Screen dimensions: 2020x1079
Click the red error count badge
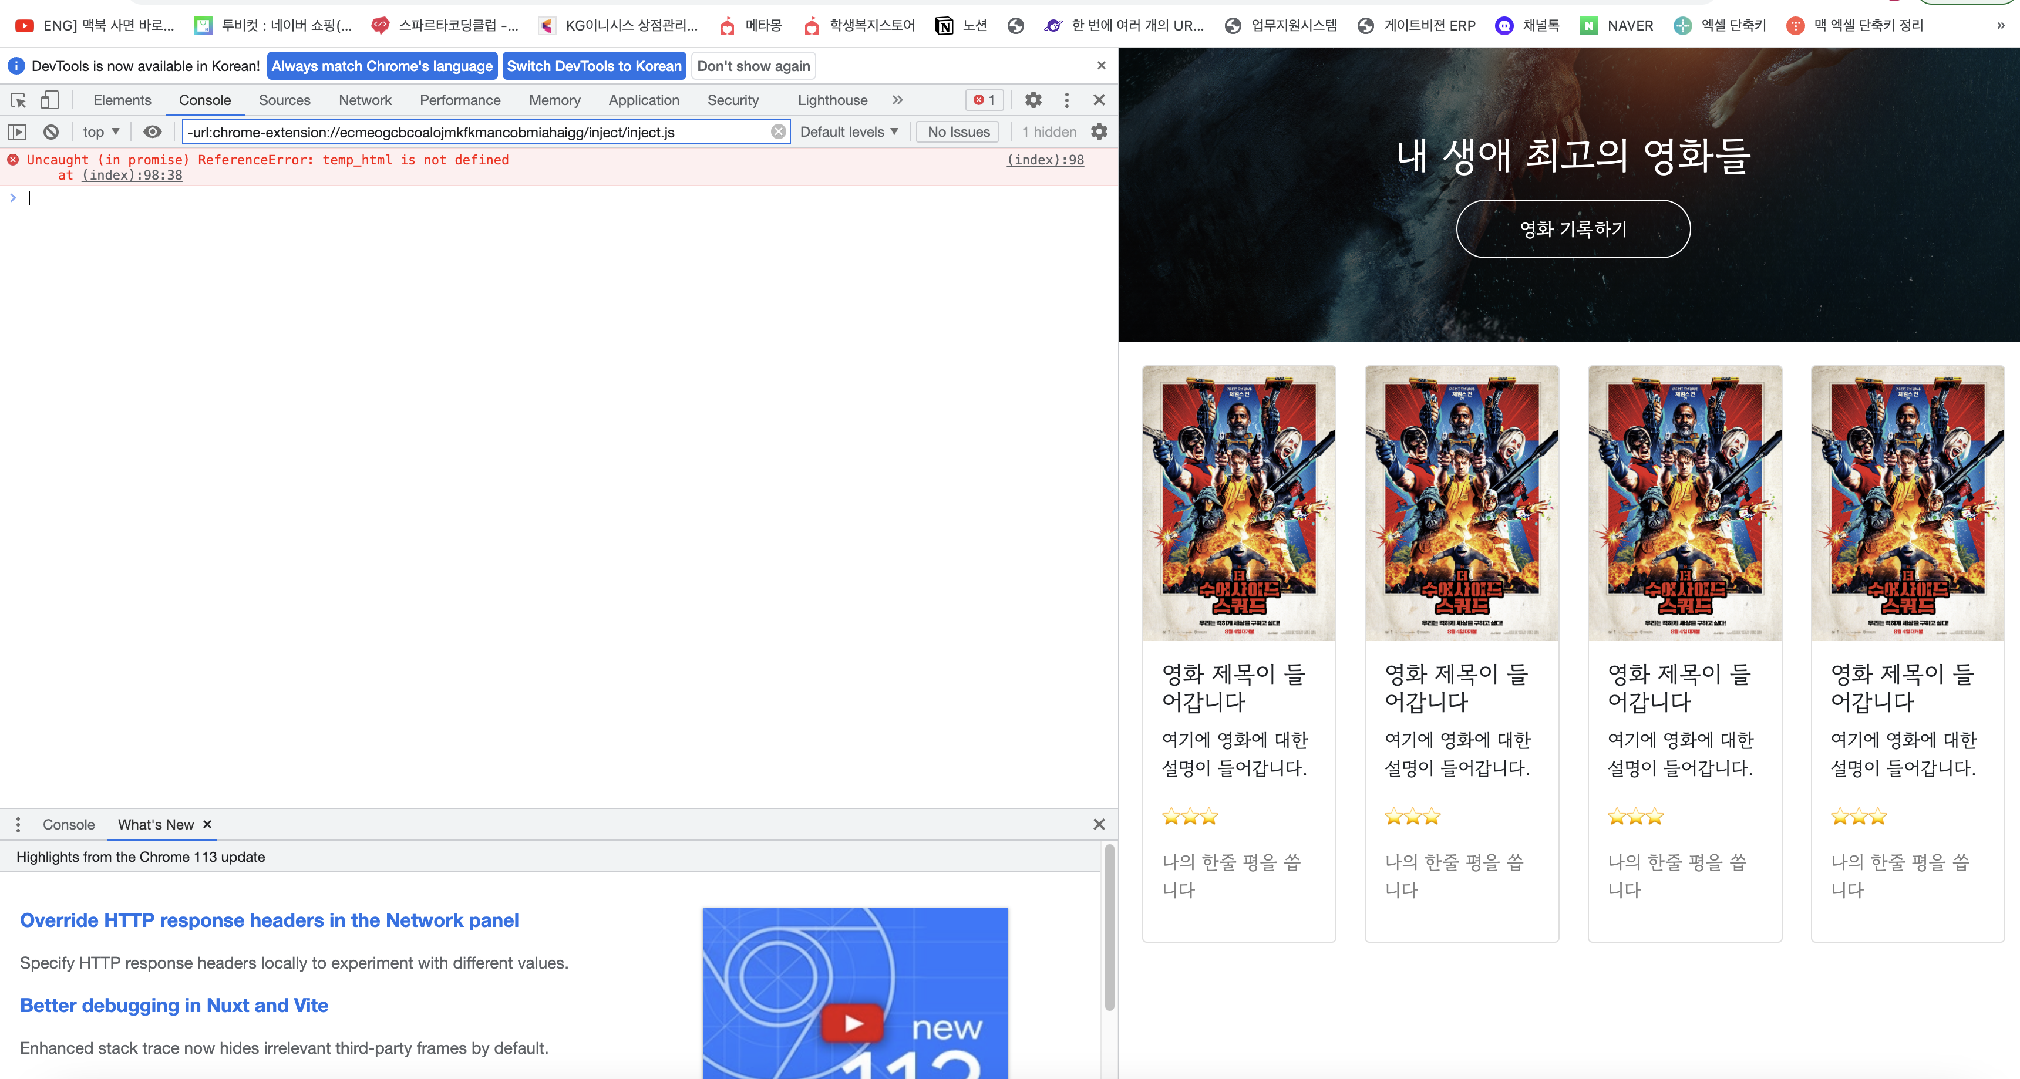coord(984,100)
